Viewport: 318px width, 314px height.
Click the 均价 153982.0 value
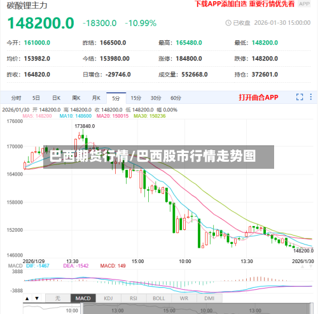pyautogui.click(x=37, y=59)
